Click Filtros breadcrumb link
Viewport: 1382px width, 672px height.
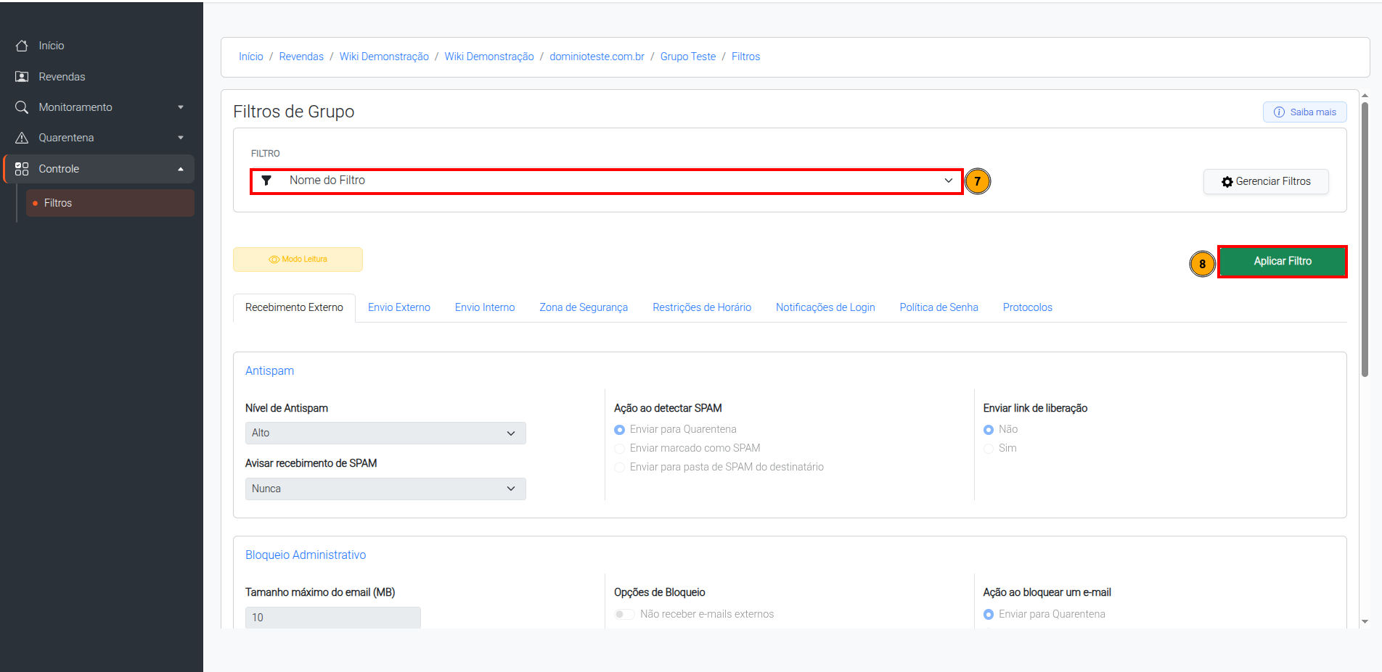(745, 57)
